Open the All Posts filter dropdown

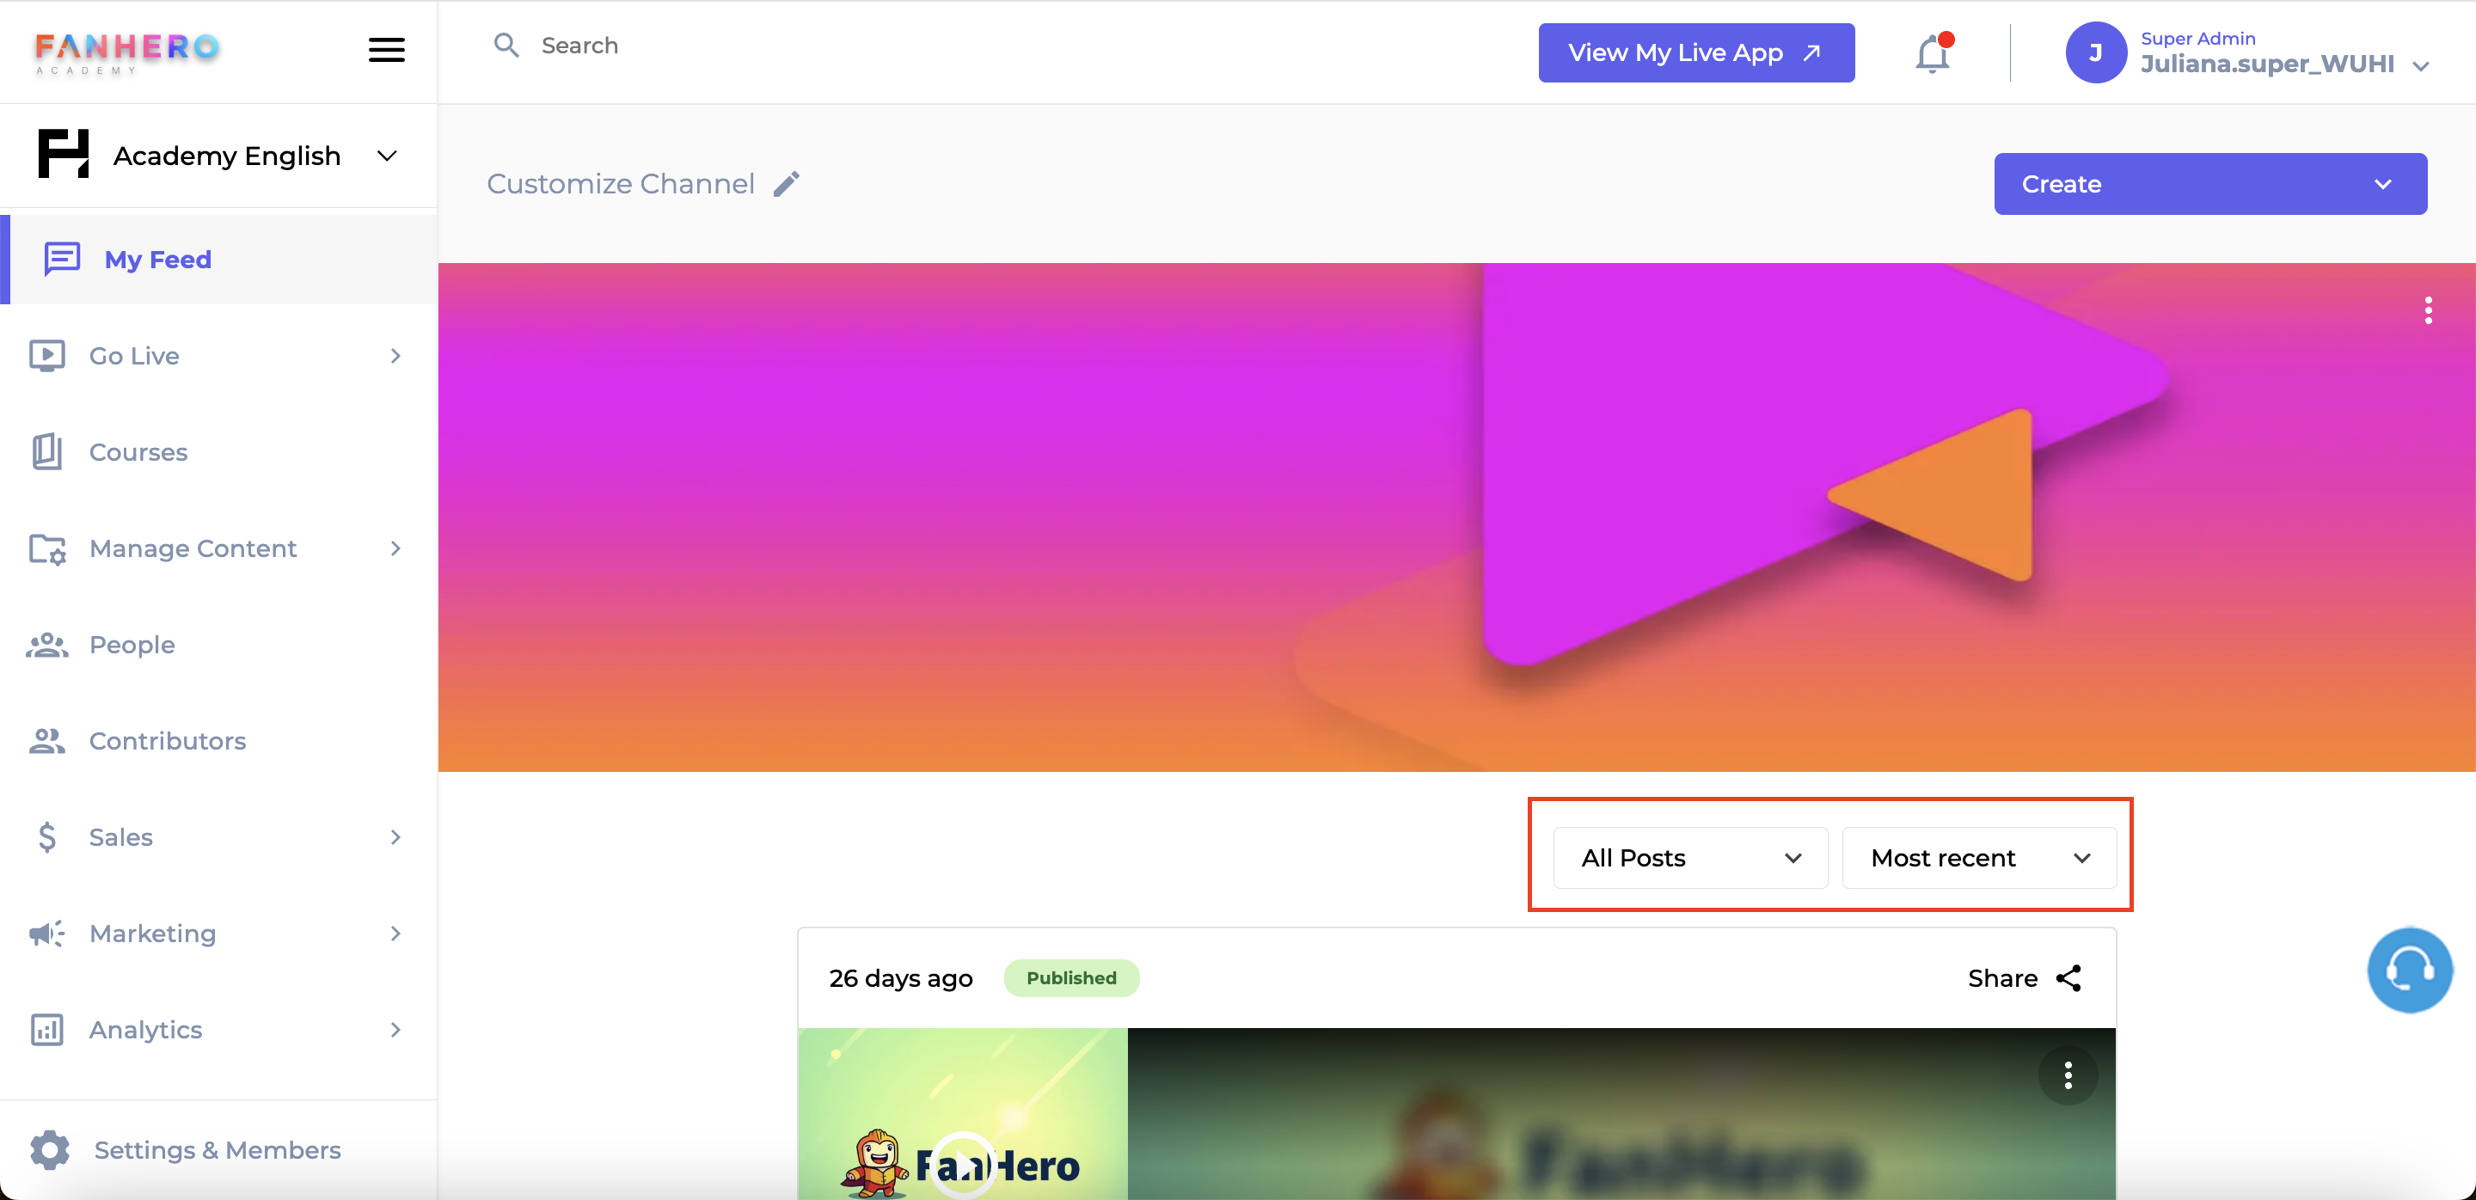(x=1691, y=857)
